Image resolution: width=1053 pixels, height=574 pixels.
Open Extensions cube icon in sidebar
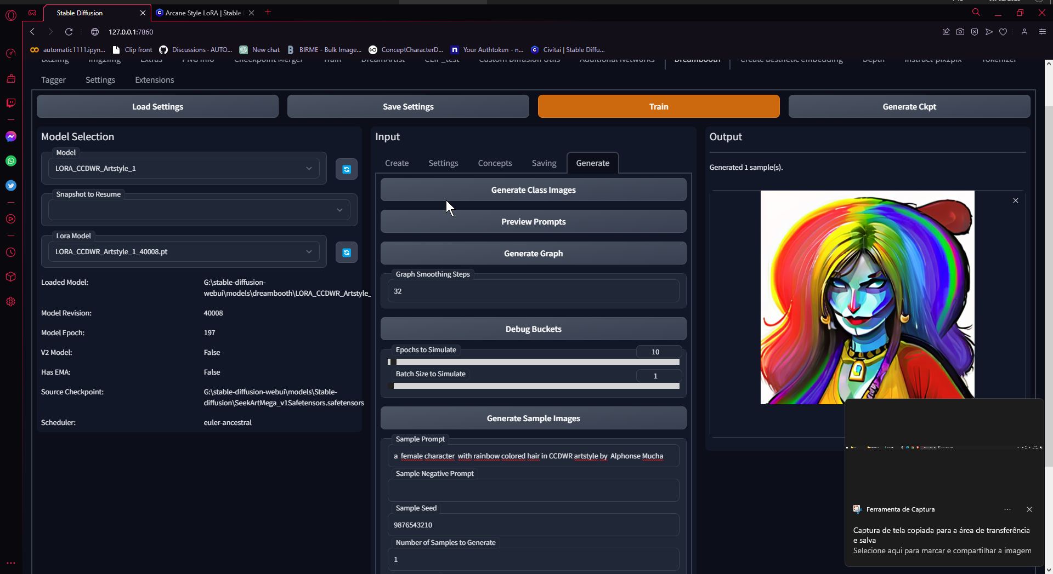[11, 277]
